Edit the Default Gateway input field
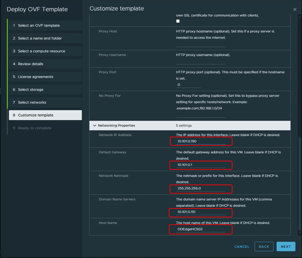This screenshot has width=302, height=258. click(x=200, y=165)
